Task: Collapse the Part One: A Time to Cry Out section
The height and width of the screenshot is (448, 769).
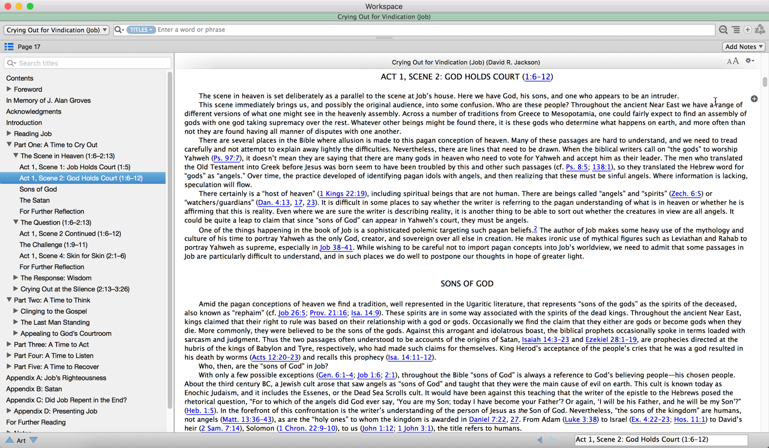Action: coord(9,145)
